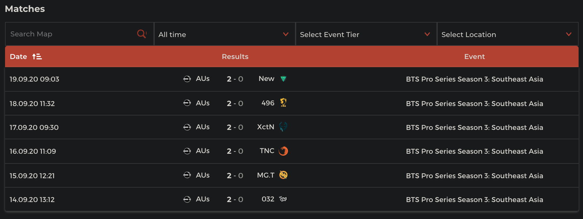The image size is (583, 219).
Task: Click the XctN team logo
Action: (283, 127)
